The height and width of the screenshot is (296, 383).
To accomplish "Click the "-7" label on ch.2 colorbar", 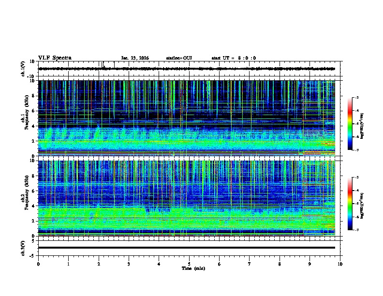I will (356, 230).
